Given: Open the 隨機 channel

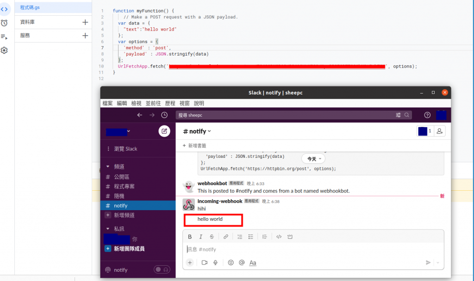Looking at the screenshot, I should 138,196.
